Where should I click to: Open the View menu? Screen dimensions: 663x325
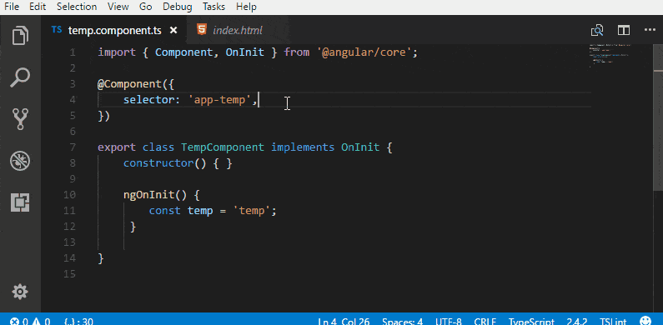click(118, 7)
